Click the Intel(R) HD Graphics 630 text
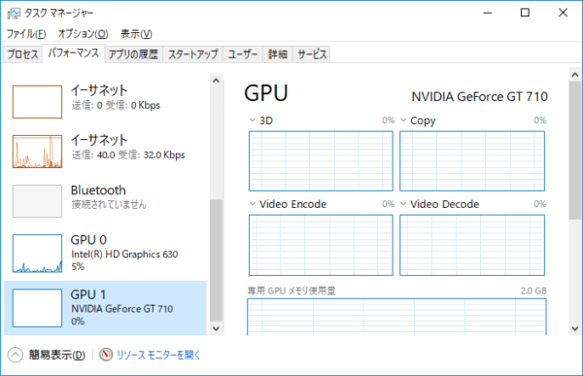This screenshot has width=583, height=376. tap(124, 254)
